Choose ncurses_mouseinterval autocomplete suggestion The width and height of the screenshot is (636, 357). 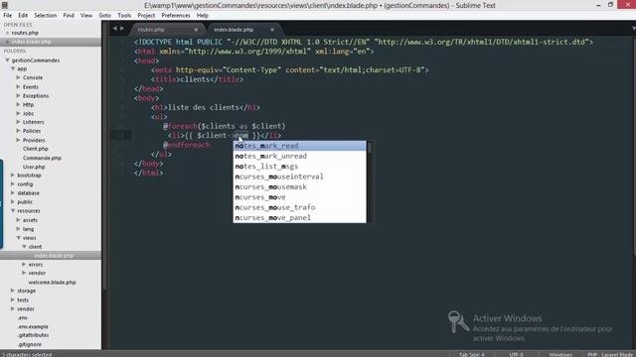(x=300, y=177)
